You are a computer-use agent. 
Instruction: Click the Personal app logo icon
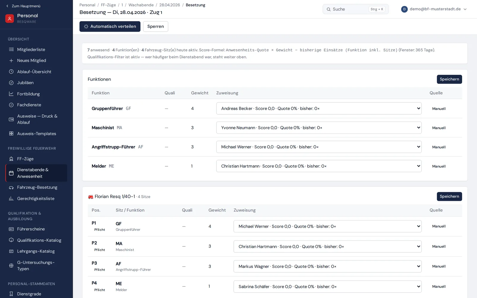pyautogui.click(x=10, y=18)
